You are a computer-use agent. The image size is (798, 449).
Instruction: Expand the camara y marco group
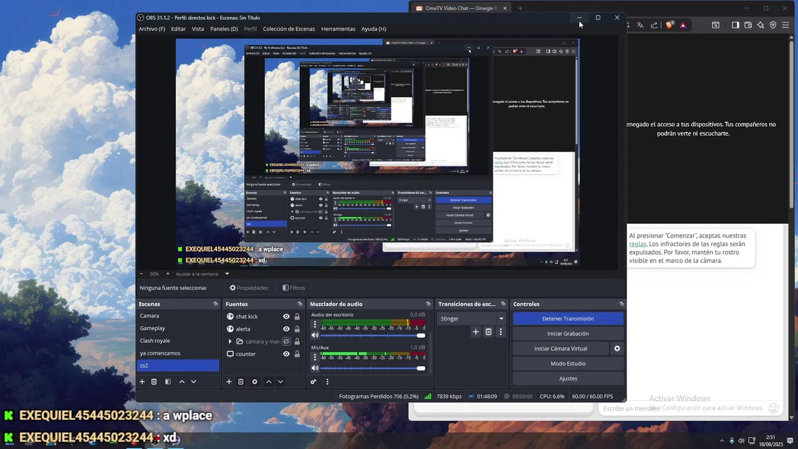point(230,342)
